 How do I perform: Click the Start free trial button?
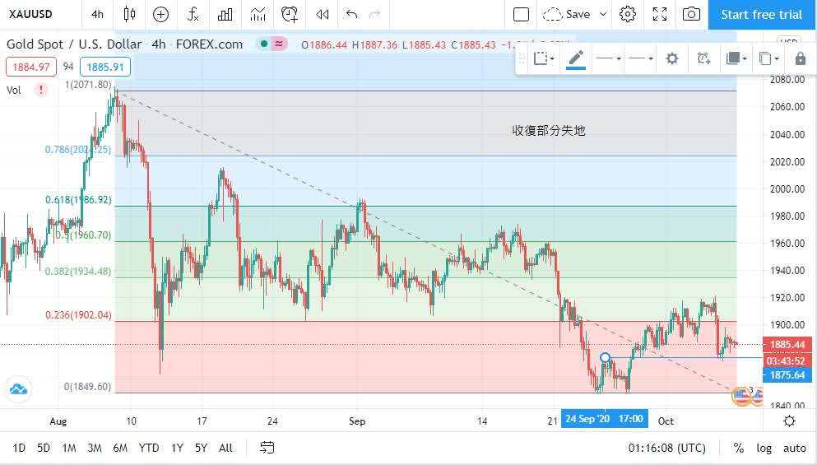[x=761, y=14]
